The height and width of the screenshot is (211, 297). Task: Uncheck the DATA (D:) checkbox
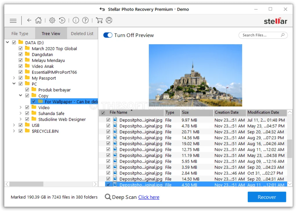14,42
